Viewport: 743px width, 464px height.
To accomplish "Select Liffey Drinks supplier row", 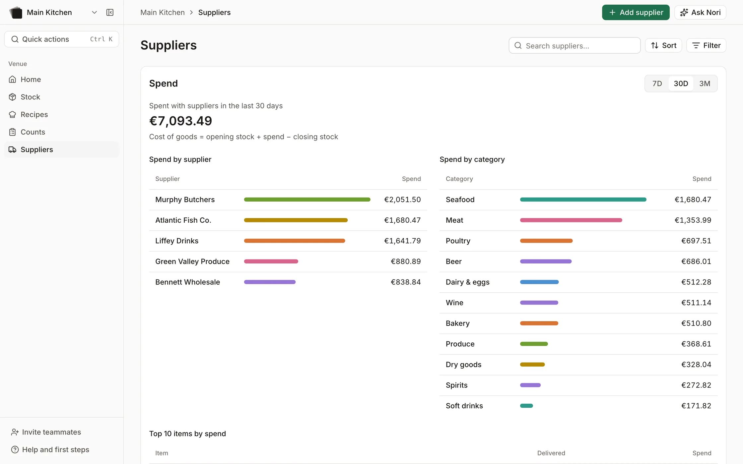I will (x=288, y=241).
